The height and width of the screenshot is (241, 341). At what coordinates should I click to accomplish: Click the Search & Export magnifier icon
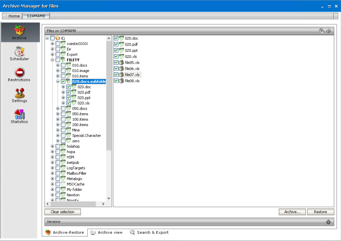click(132, 232)
